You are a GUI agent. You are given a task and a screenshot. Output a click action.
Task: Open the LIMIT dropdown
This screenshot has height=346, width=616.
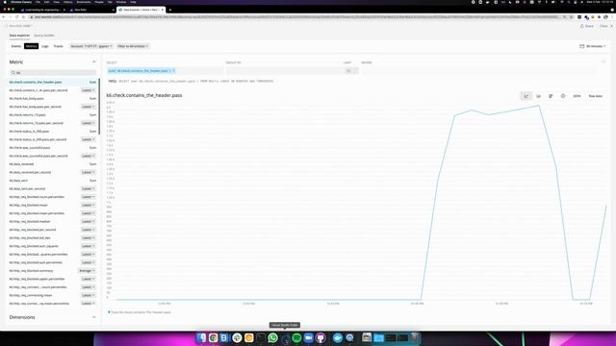tap(350, 71)
